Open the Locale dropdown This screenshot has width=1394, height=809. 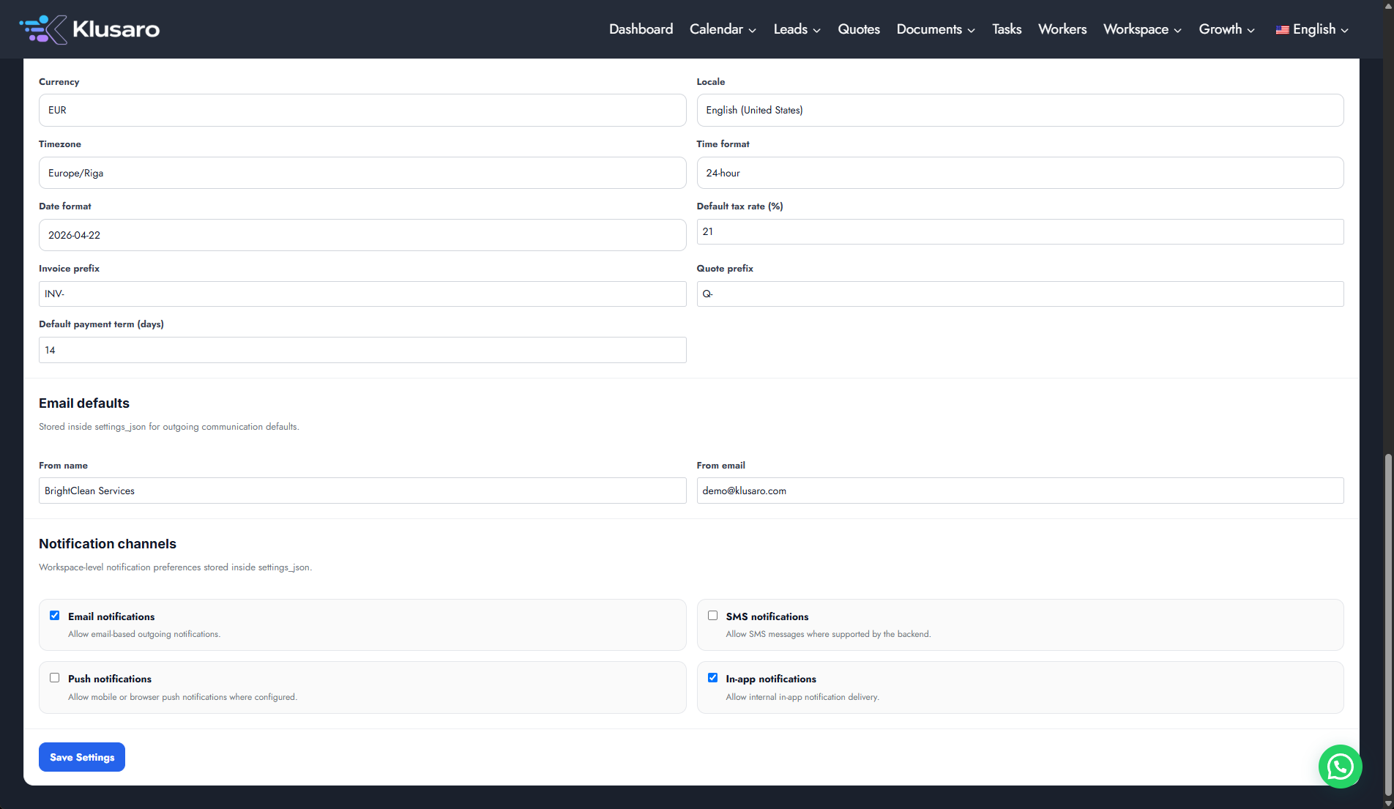click(1020, 110)
